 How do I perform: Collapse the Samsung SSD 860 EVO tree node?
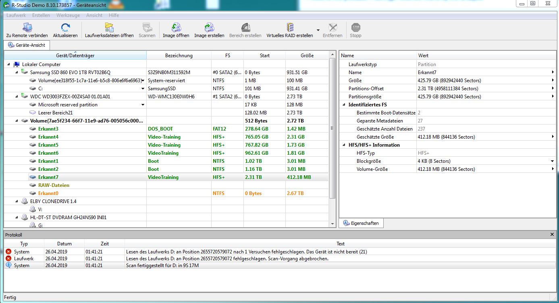tap(17, 73)
